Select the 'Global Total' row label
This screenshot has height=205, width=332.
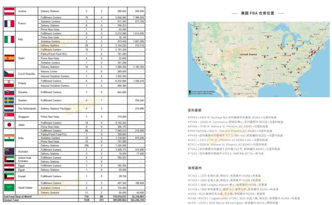pyautogui.click(x=11, y=200)
